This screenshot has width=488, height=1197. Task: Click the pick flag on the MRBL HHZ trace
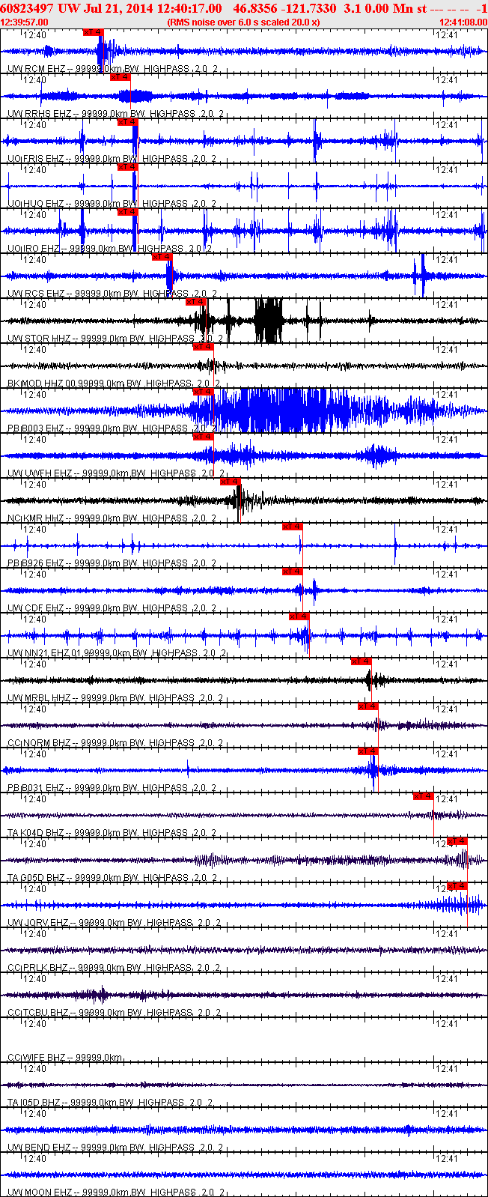point(362,661)
